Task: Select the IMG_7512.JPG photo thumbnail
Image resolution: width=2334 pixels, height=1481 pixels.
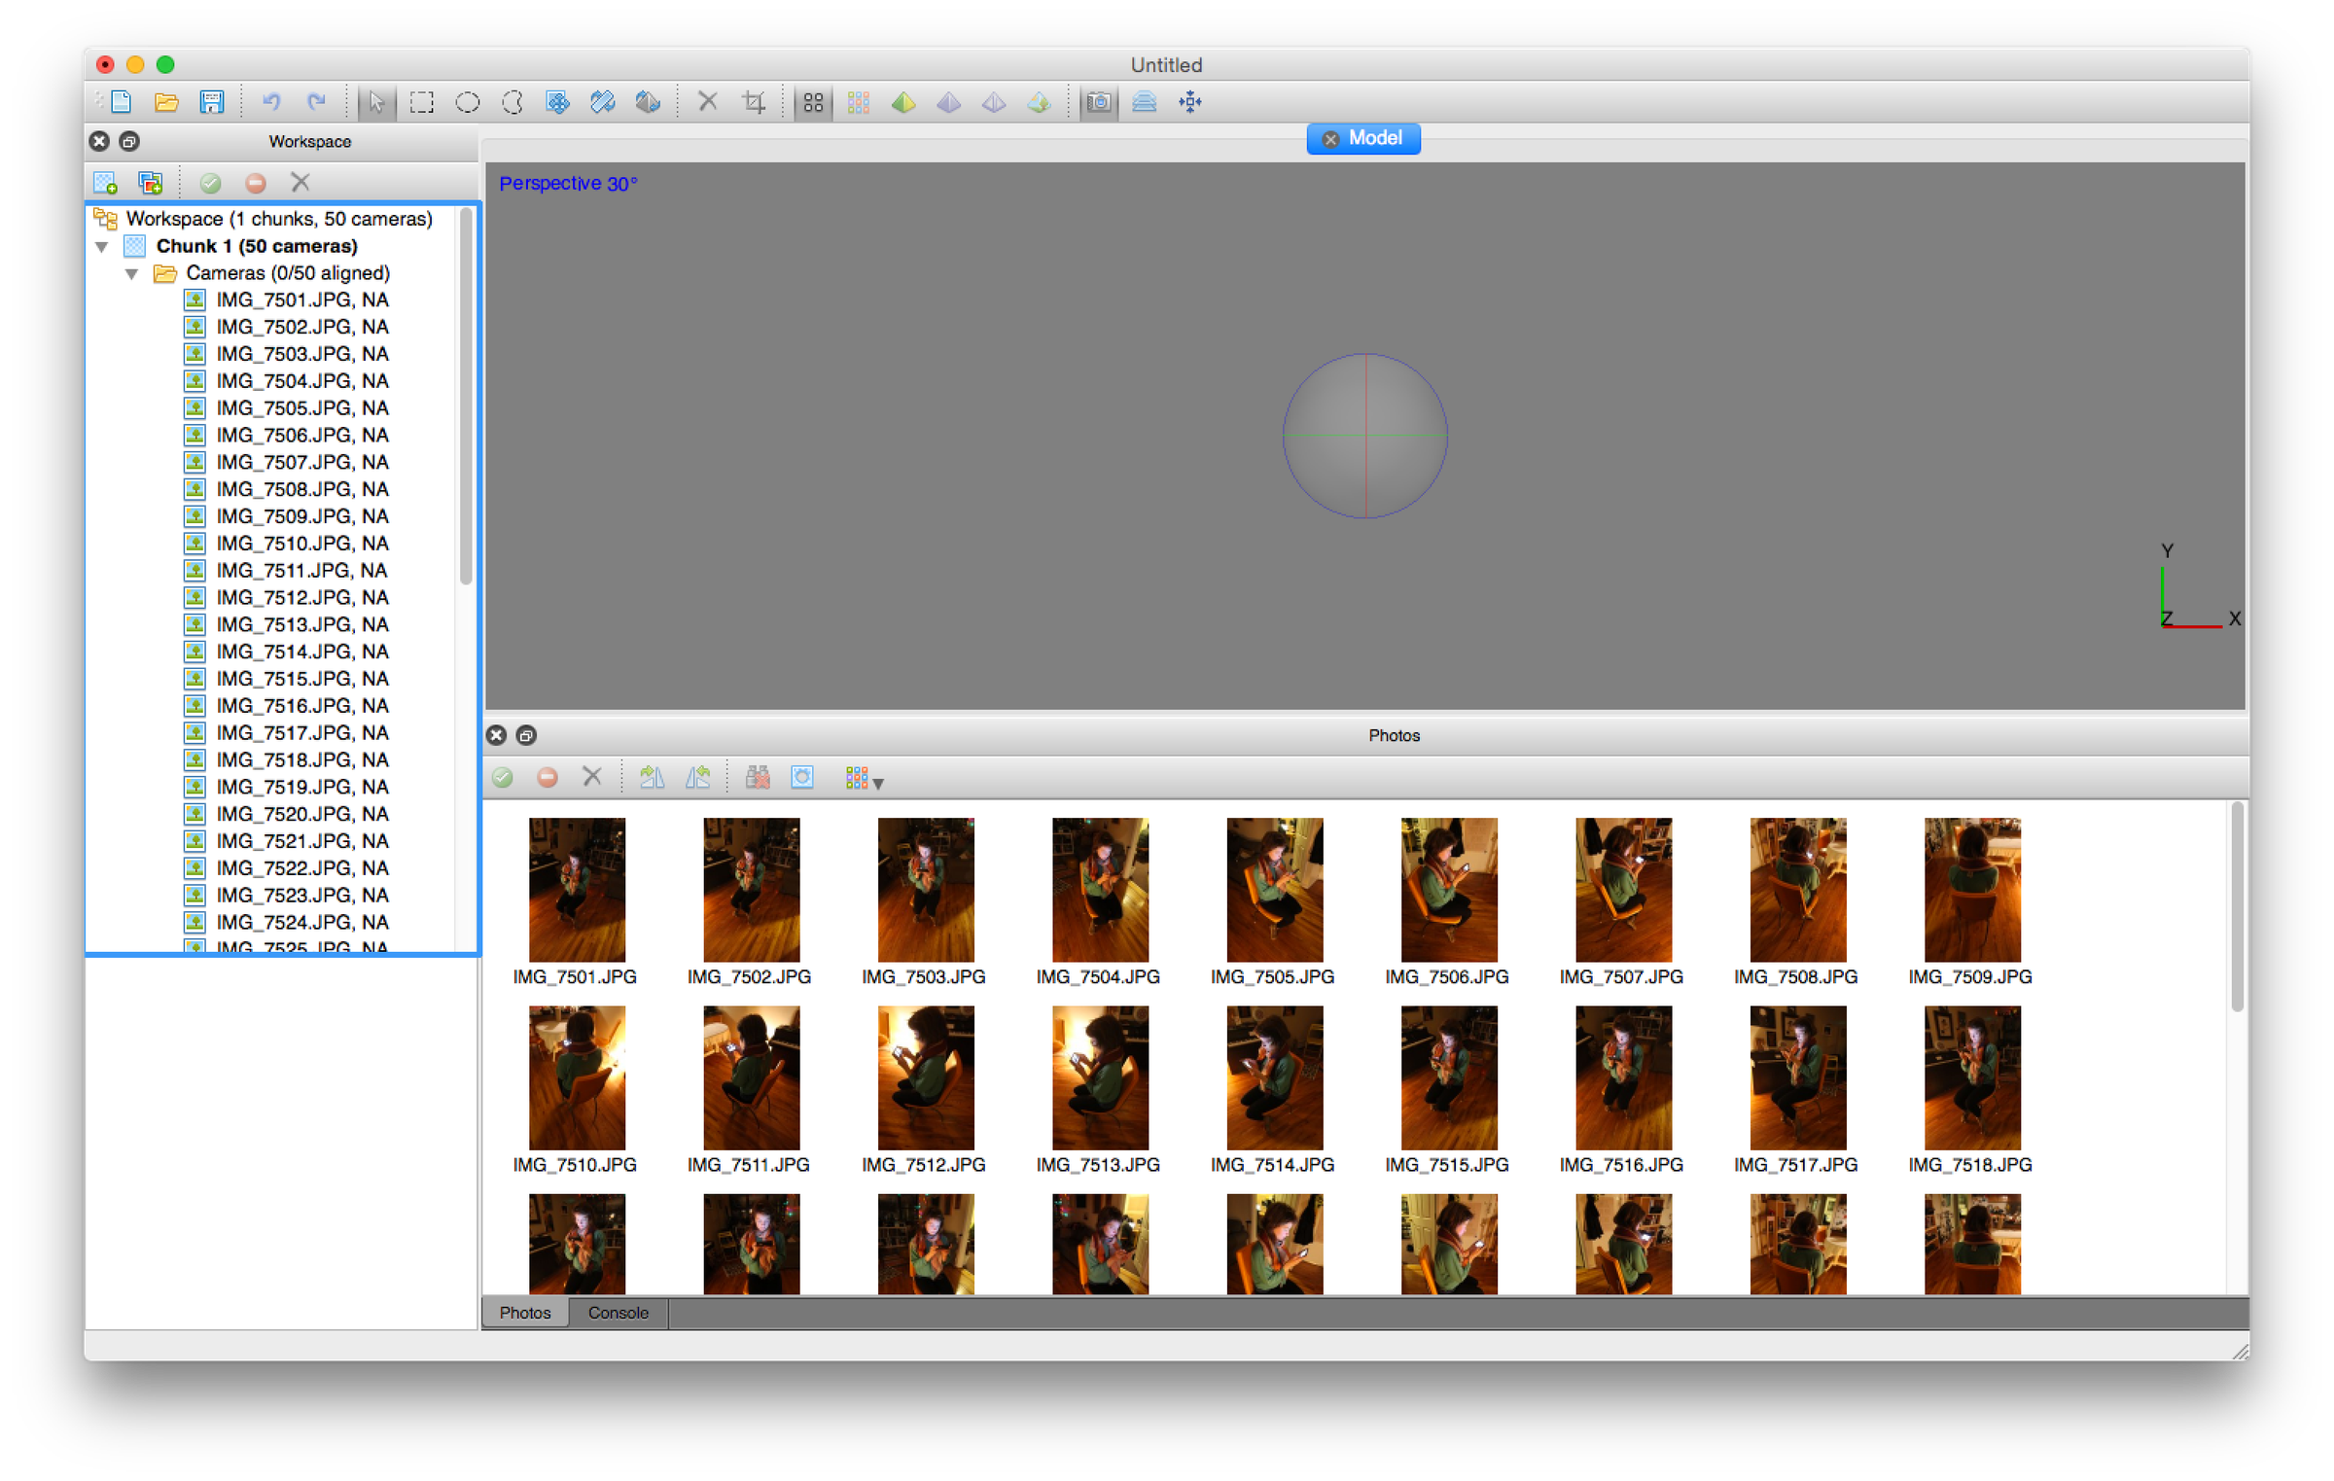Action: [925, 1077]
